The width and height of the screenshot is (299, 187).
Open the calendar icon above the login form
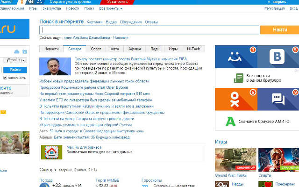(25, 51)
